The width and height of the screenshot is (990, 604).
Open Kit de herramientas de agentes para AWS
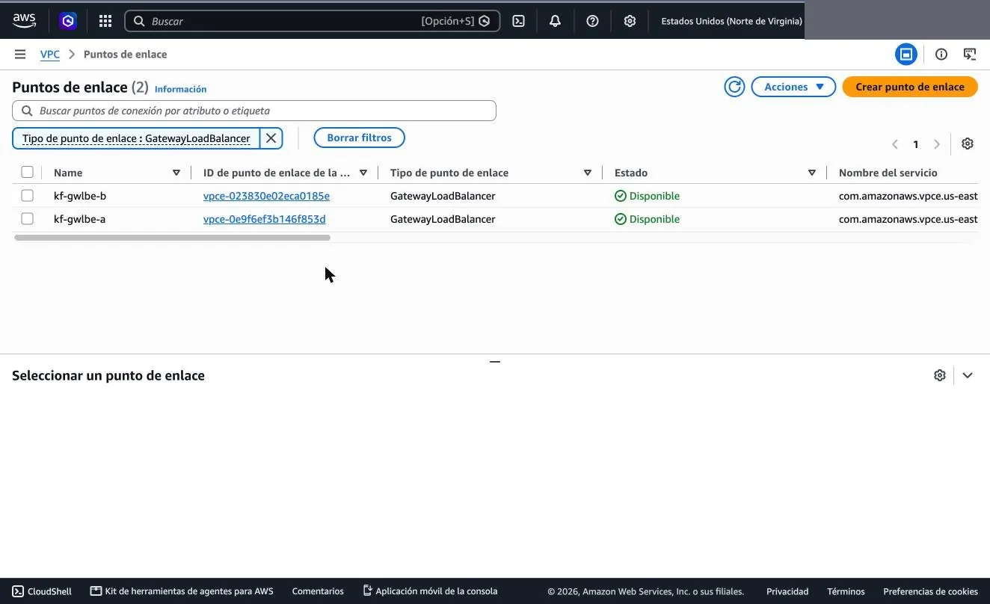182,591
